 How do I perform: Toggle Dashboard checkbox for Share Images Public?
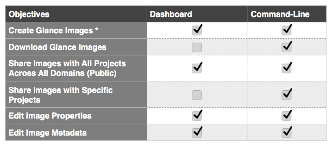(197, 68)
